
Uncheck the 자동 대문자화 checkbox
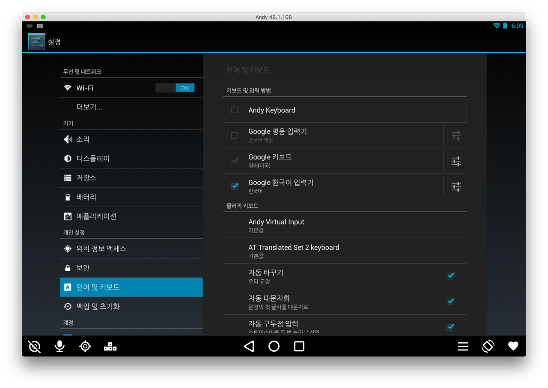click(x=450, y=301)
